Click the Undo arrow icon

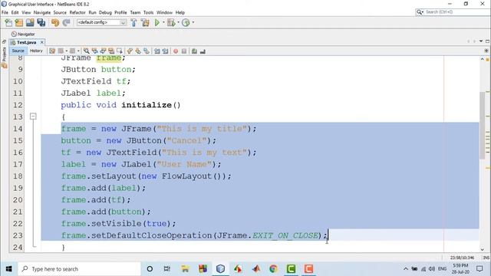pos(55,22)
